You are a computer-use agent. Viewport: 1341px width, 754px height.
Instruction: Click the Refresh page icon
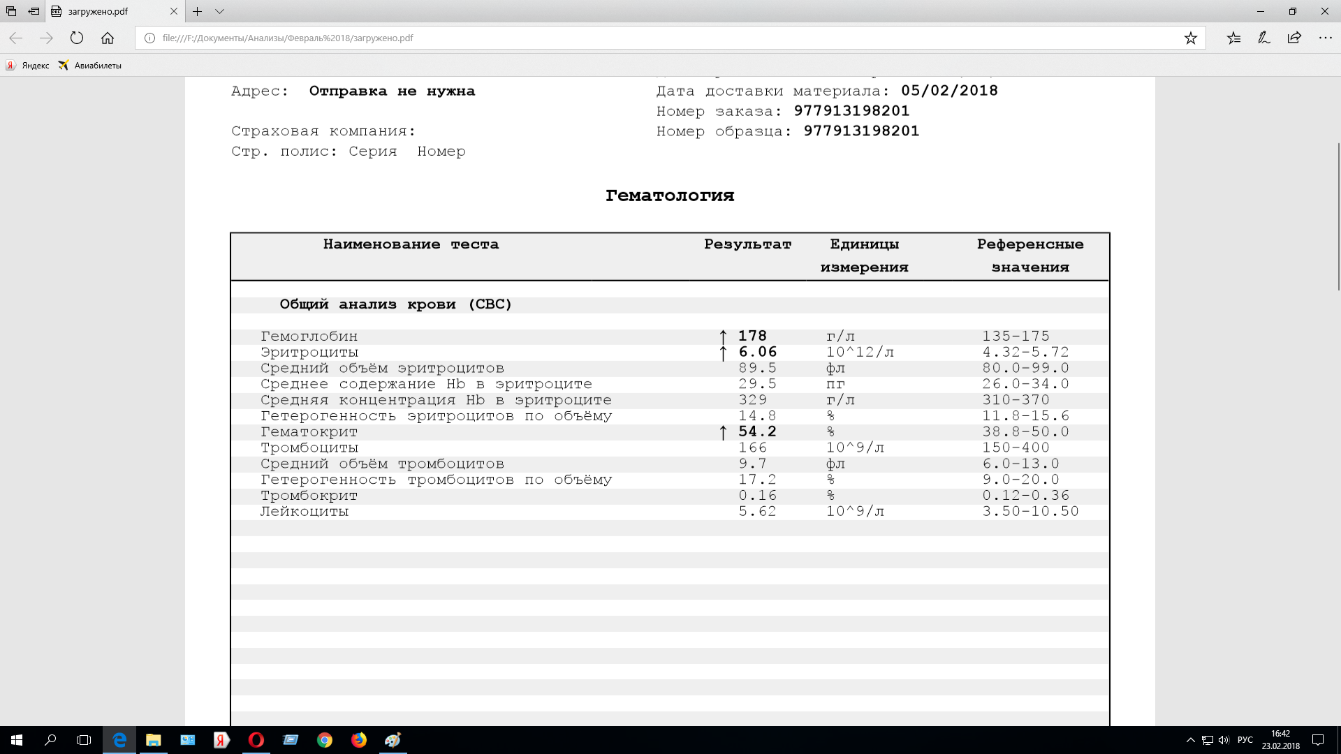(x=77, y=38)
